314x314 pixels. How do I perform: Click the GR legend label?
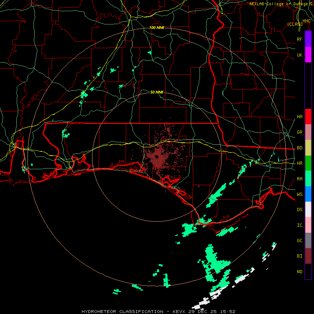pos(299,132)
